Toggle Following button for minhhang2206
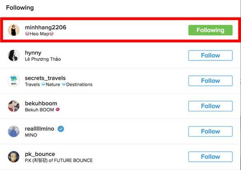The height and width of the screenshot is (170, 241). click(210, 30)
